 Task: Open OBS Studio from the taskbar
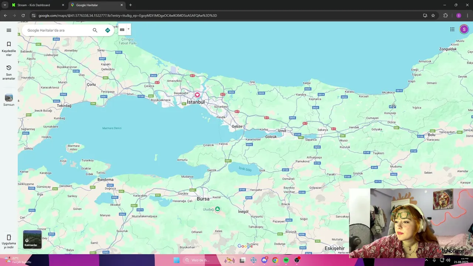point(297,260)
